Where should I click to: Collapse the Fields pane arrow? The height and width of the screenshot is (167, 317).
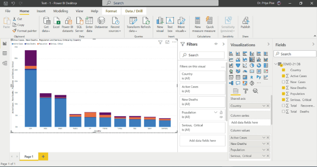313,44
